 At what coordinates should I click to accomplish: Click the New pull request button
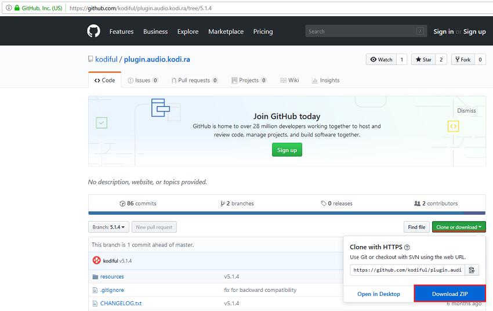tap(154, 227)
